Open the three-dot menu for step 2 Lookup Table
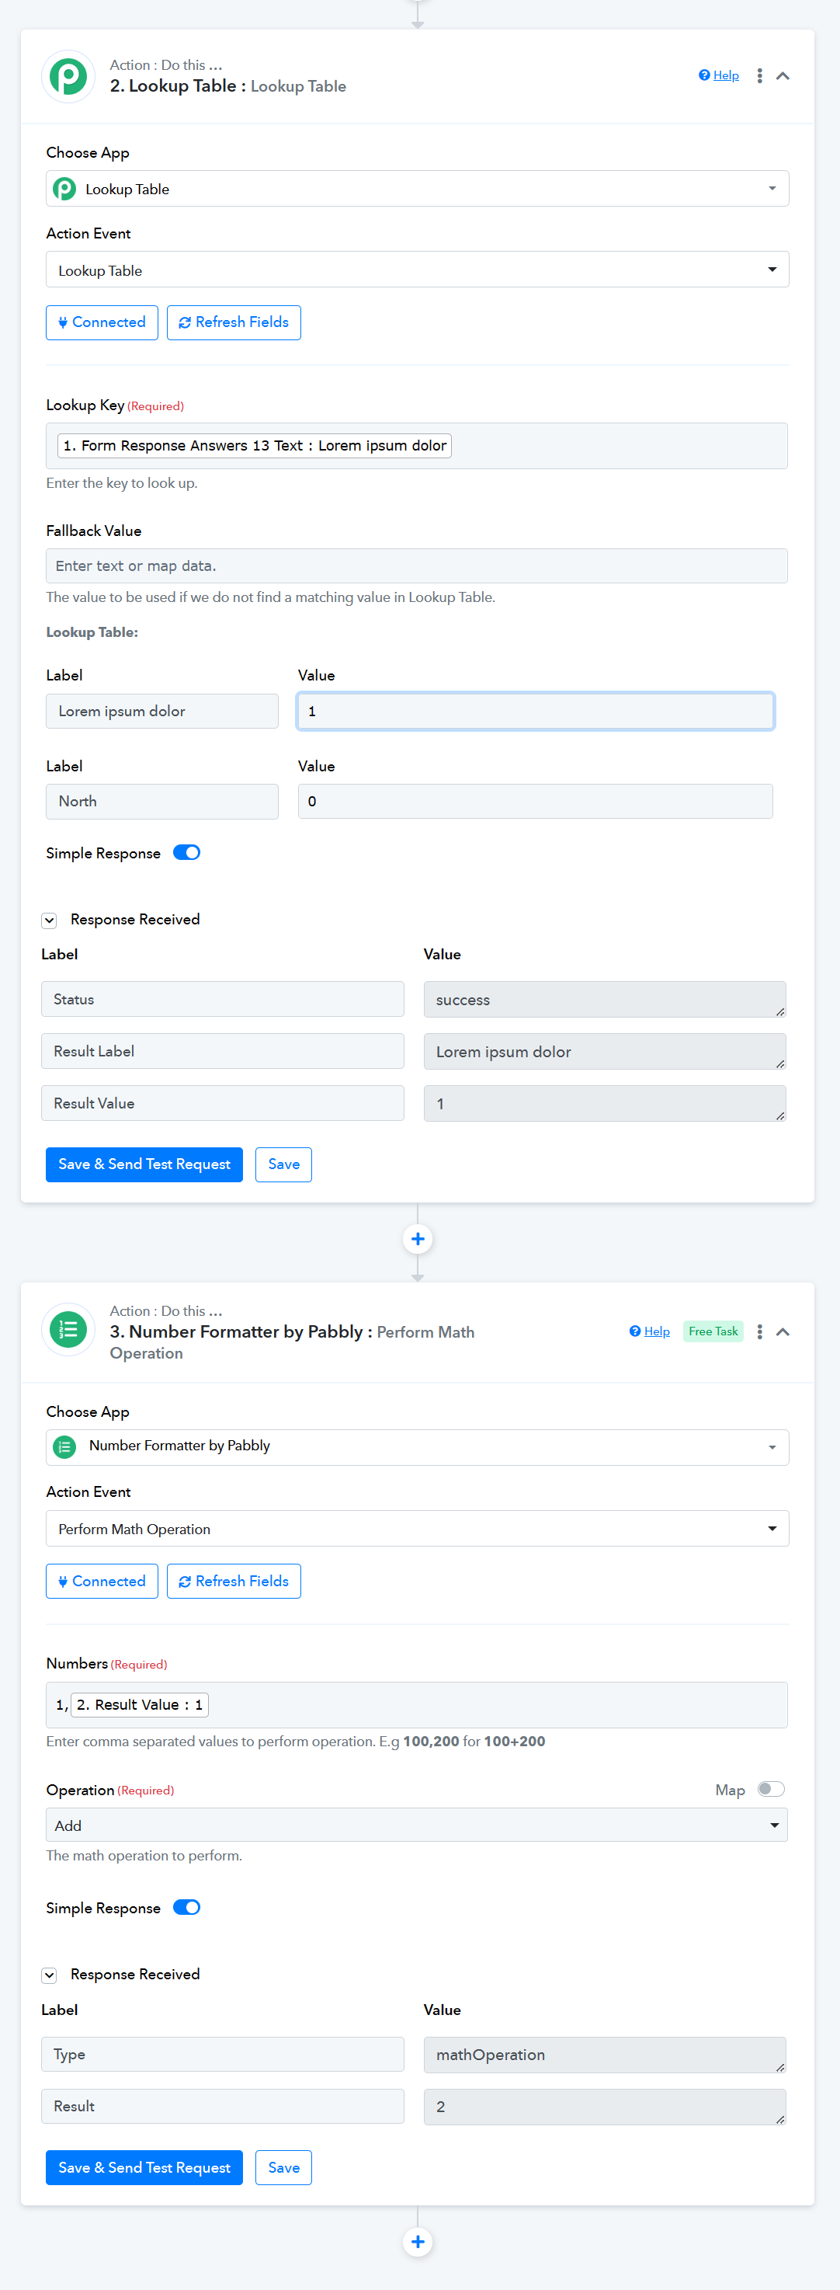 (x=759, y=75)
